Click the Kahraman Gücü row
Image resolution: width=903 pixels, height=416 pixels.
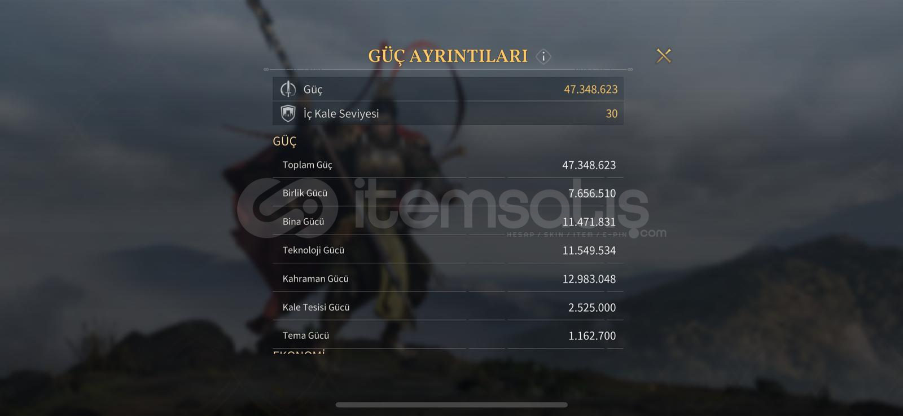(448, 278)
